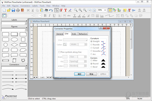Click the magnifier zoom tool
This screenshot has width=152, height=101.
tap(76, 10)
